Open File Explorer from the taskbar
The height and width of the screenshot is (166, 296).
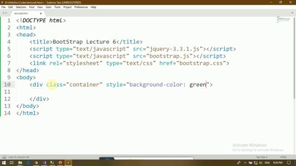20,163
